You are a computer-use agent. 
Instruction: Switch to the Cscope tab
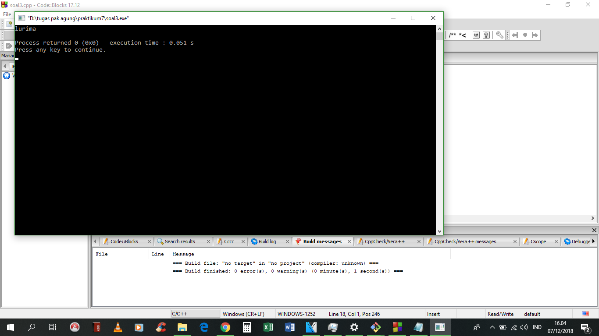coord(538,241)
